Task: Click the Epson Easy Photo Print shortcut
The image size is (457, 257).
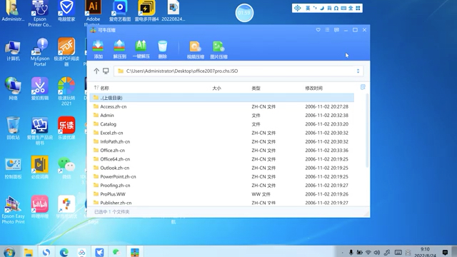Action: (13, 210)
